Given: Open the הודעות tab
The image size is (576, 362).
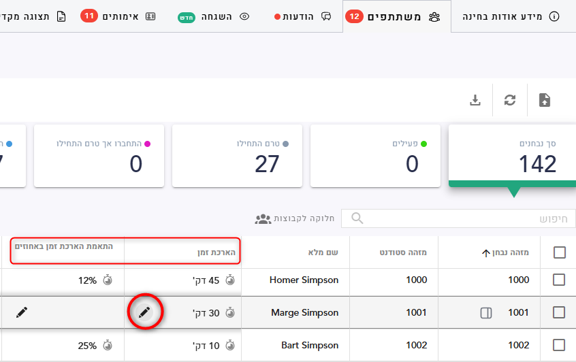Looking at the screenshot, I should point(303,16).
